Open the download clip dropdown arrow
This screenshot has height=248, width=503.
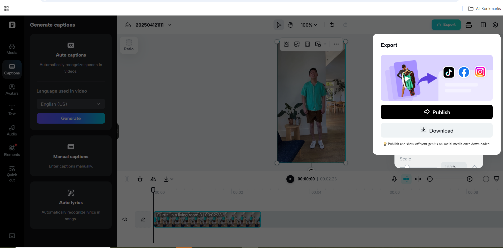[172, 179]
